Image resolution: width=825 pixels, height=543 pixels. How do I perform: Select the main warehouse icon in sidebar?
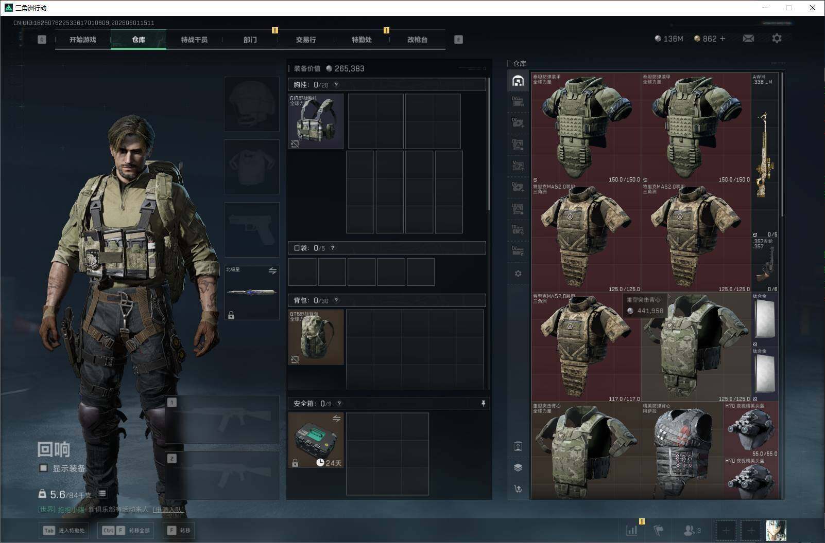(x=518, y=81)
